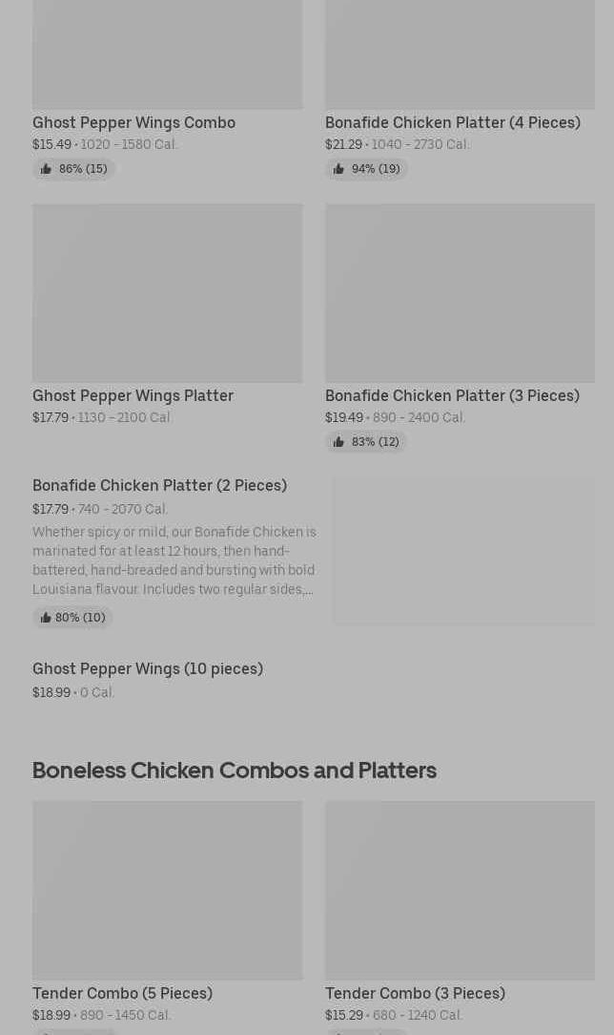Click the Tender Combo (3 Pieces) image

460,890
